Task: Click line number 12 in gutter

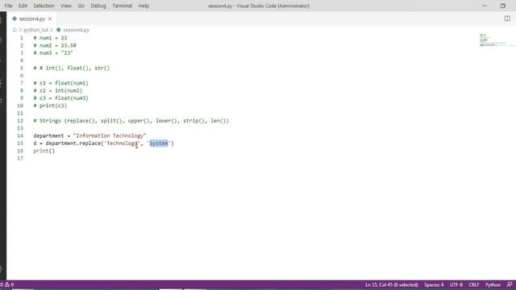Action: 20,121
